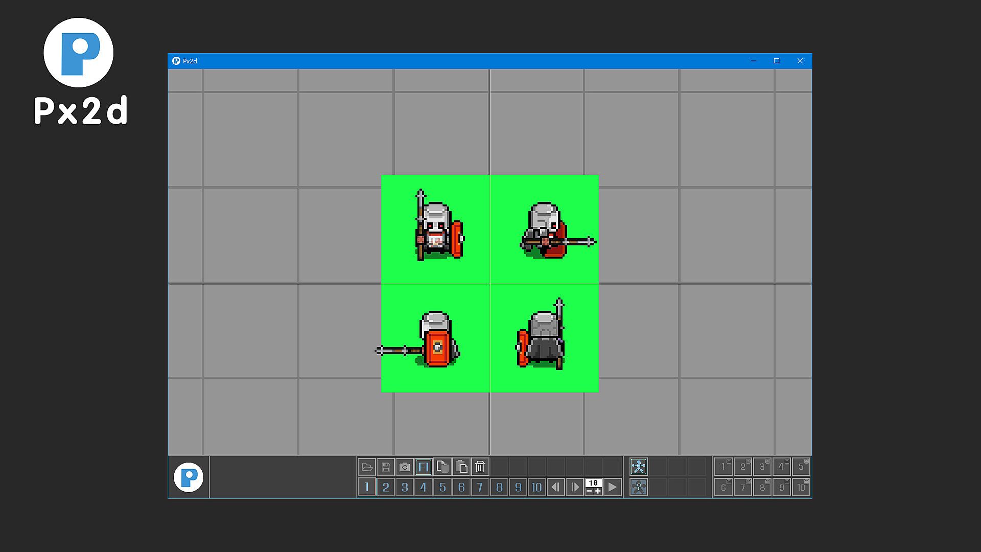Decrease the frame speed with minus
The height and width of the screenshot is (552, 981).
point(589,492)
